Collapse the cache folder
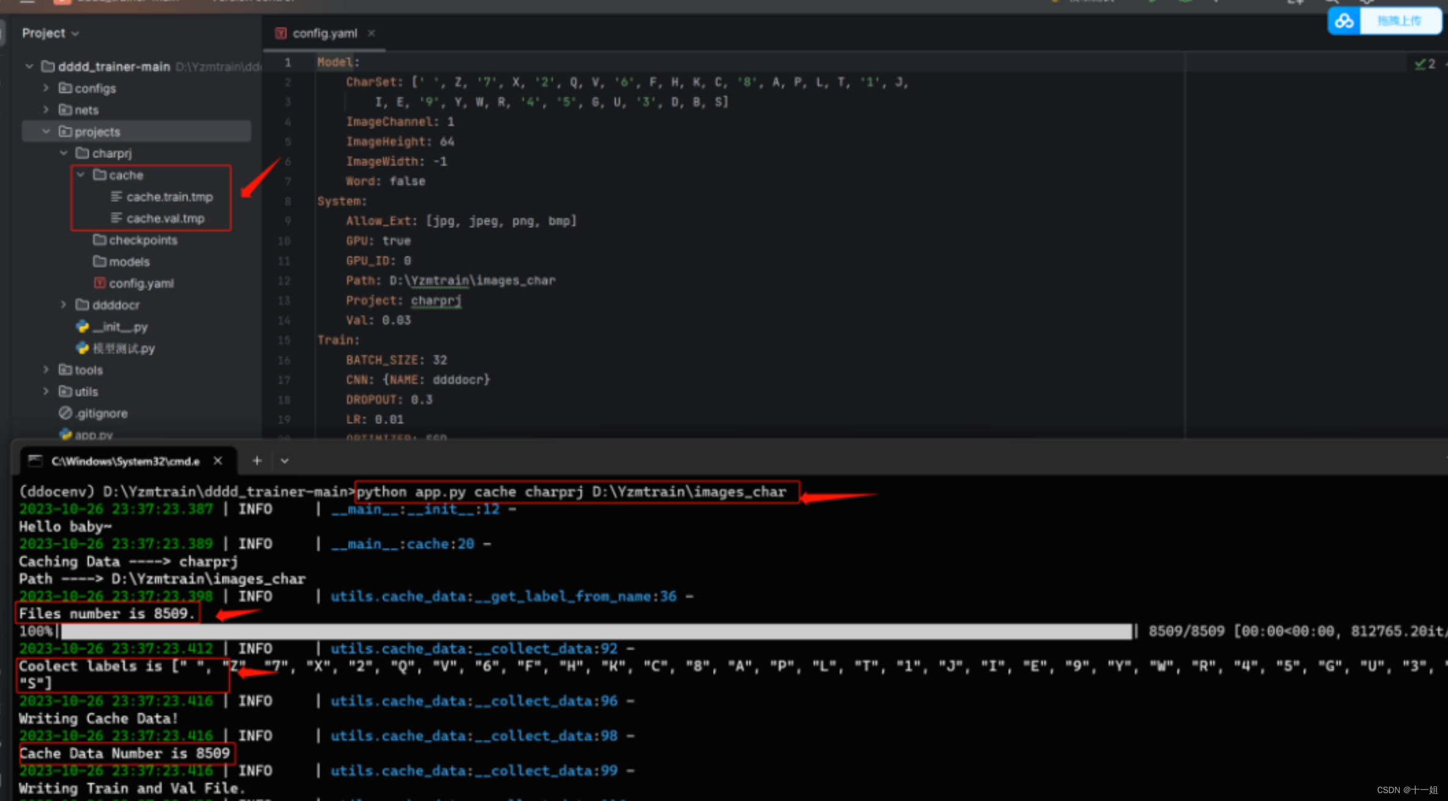Screen dimensions: 1448x801 pos(81,175)
